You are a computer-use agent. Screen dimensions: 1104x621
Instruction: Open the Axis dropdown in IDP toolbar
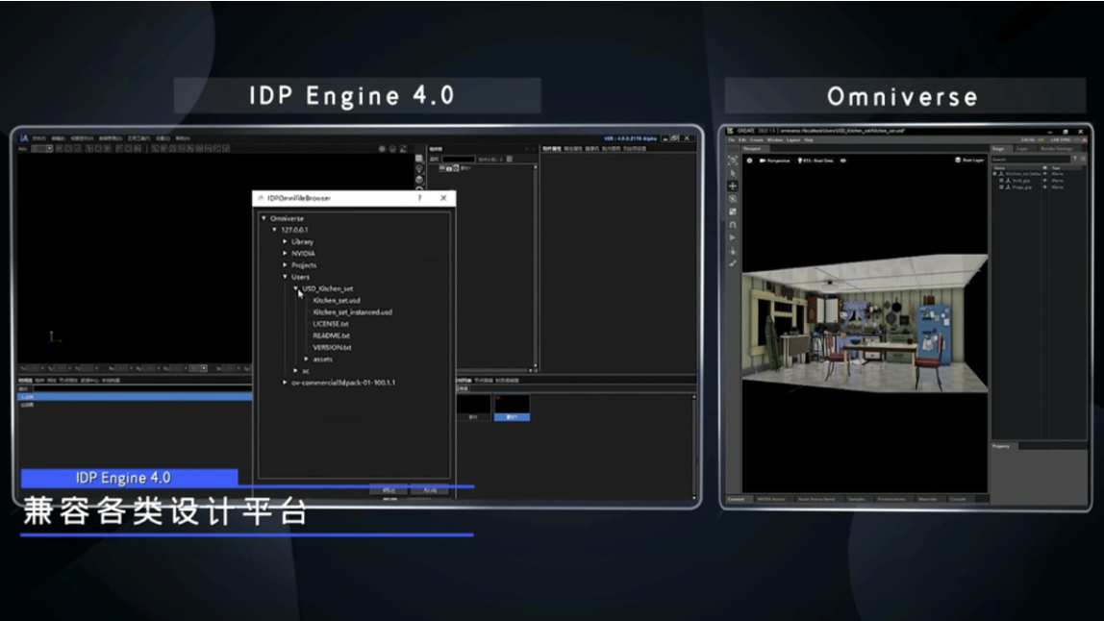tap(43, 149)
